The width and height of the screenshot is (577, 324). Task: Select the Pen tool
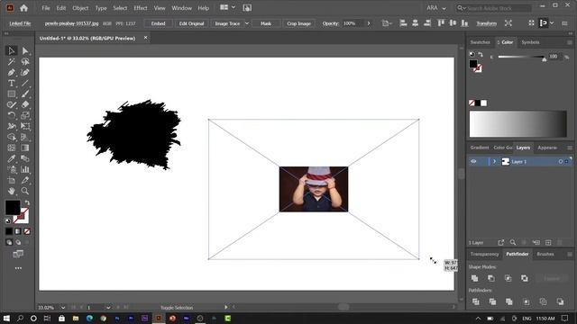point(12,72)
